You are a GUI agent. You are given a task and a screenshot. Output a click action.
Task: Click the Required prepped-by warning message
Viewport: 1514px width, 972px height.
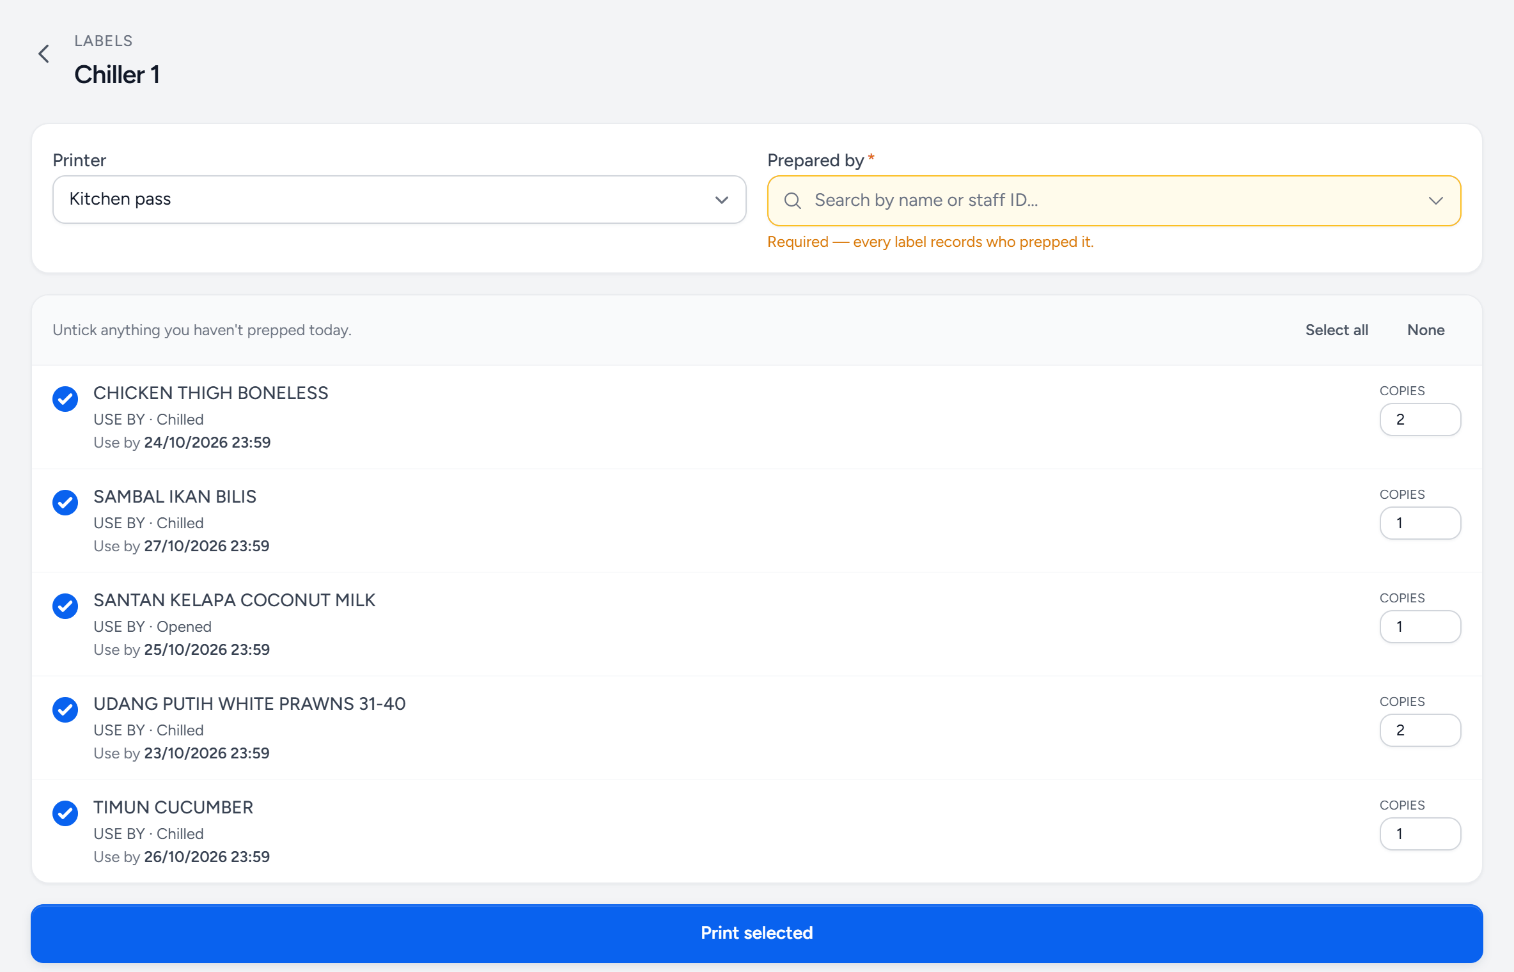pyautogui.click(x=930, y=242)
